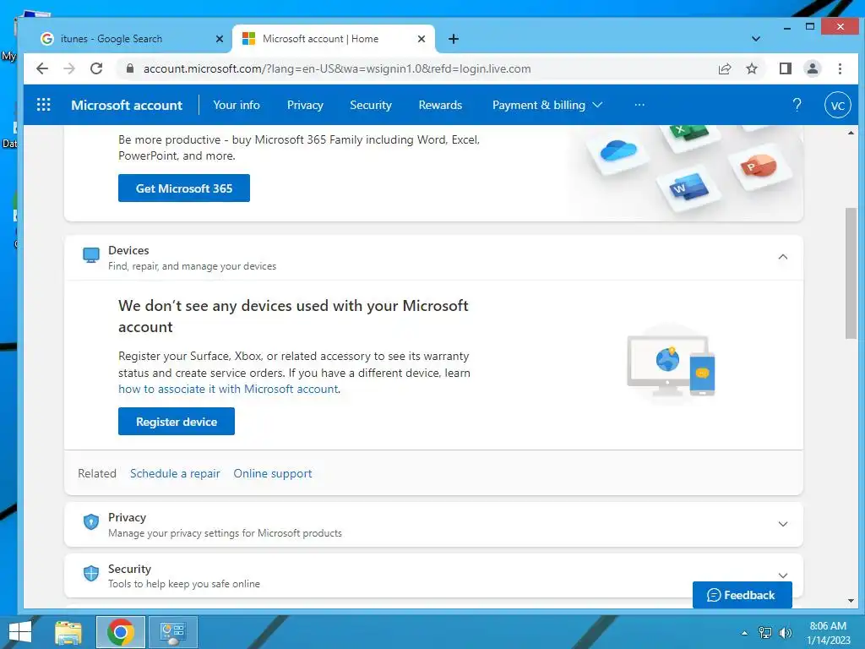865x649 pixels.
Task: Click the volume speaker tray icon
Action: [x=785, y=633]
